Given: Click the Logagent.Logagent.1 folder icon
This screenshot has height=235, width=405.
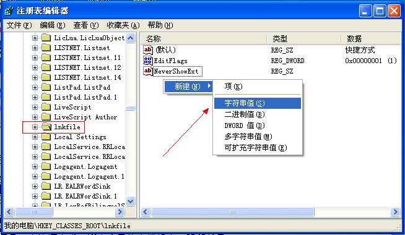Looking at the screenshot, I should (x=46, y=176).
